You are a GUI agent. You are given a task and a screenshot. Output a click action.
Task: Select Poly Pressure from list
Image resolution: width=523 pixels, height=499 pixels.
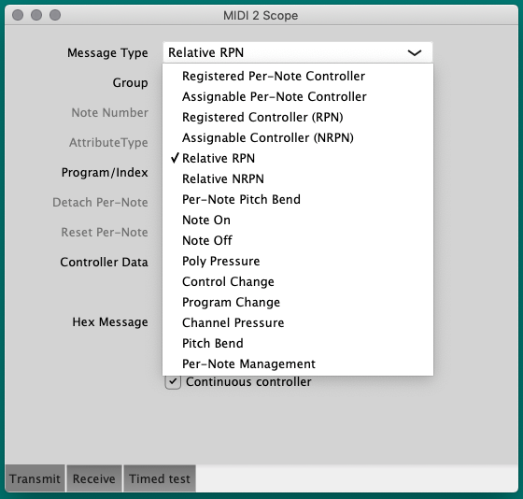(x=298, y=261)
